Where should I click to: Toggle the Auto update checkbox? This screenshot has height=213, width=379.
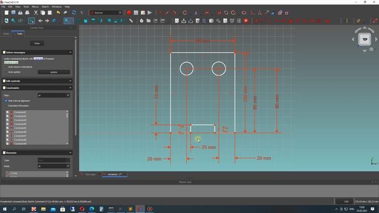click(x=7, y=72)
